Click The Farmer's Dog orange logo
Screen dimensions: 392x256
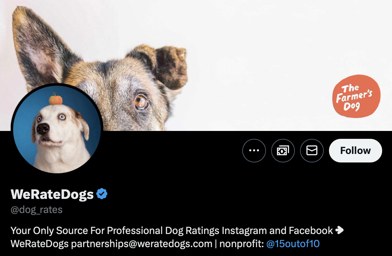pos(356,96)
